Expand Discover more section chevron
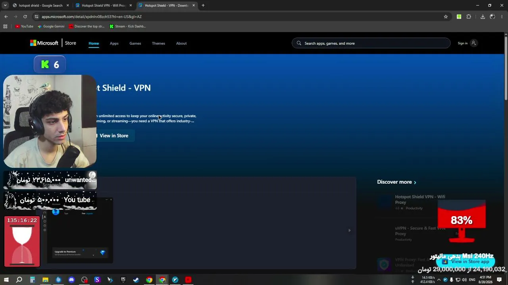The width and height of the screenshot is (508, 285). [x=415, y=182]
